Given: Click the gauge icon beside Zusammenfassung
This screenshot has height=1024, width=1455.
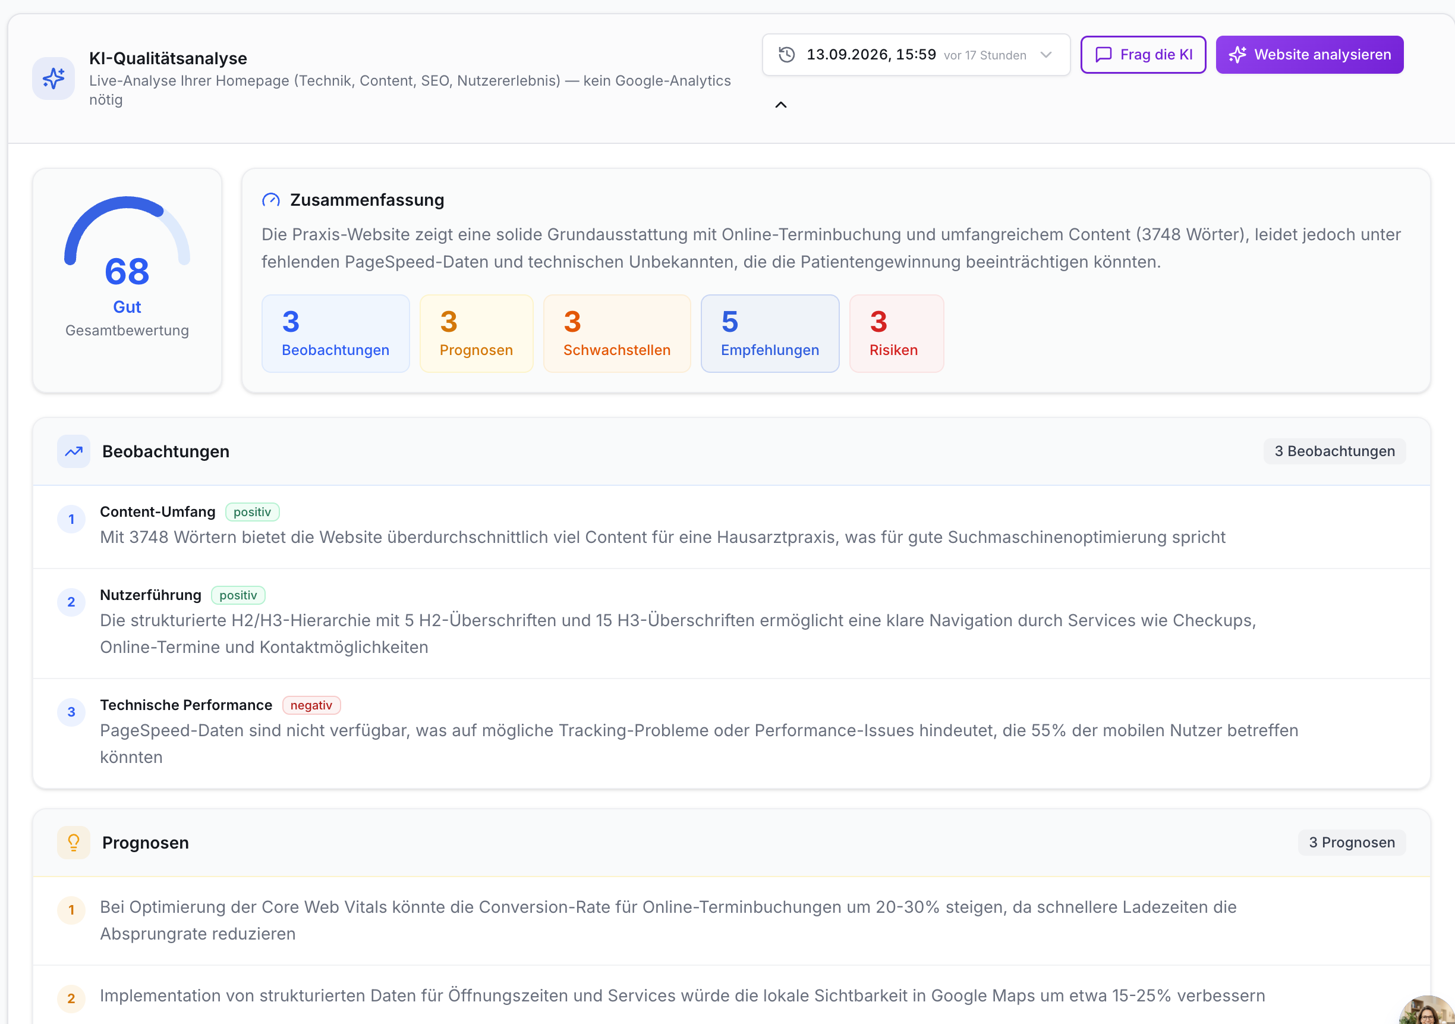Looking at the screenshot, I should pyautogui.click(x=270, y=200).
